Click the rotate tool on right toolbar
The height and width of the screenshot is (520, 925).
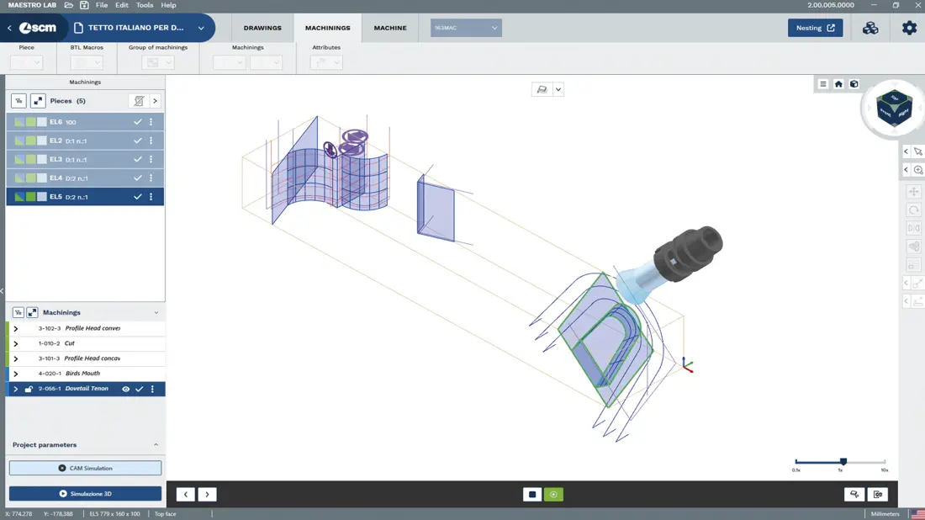click(913, 210)
